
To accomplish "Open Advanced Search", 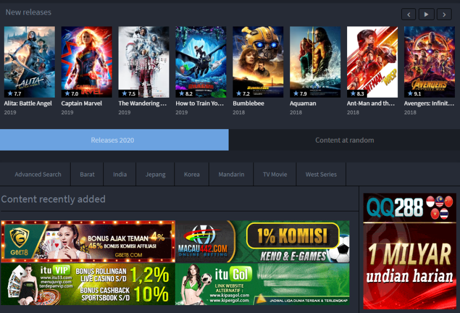I will click(x=38, y=174).
